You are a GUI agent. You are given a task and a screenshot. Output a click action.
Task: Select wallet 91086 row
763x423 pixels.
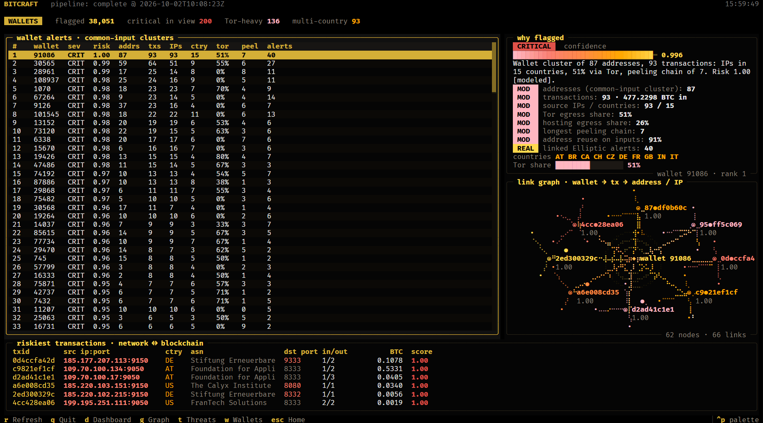pyautogui.click(x=250, y=55)
